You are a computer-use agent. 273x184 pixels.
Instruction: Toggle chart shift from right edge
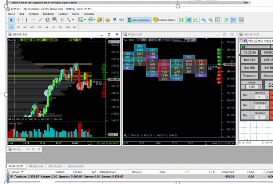tap(233, 20)
